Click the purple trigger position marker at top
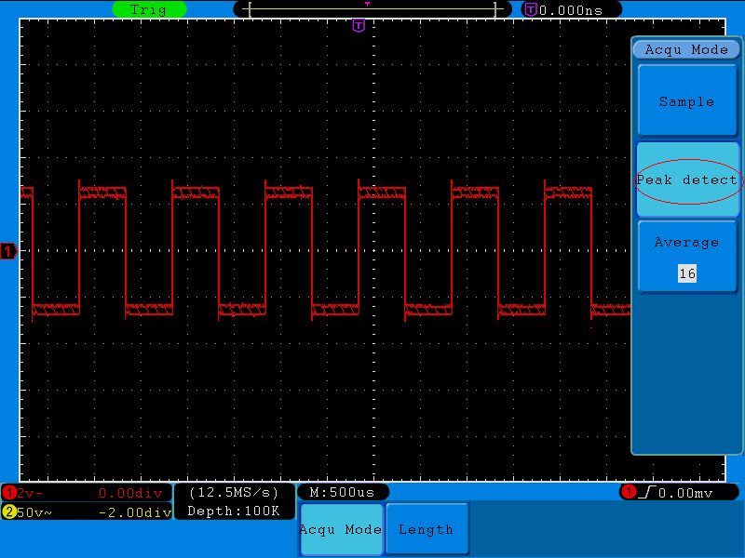 (359, 26)
